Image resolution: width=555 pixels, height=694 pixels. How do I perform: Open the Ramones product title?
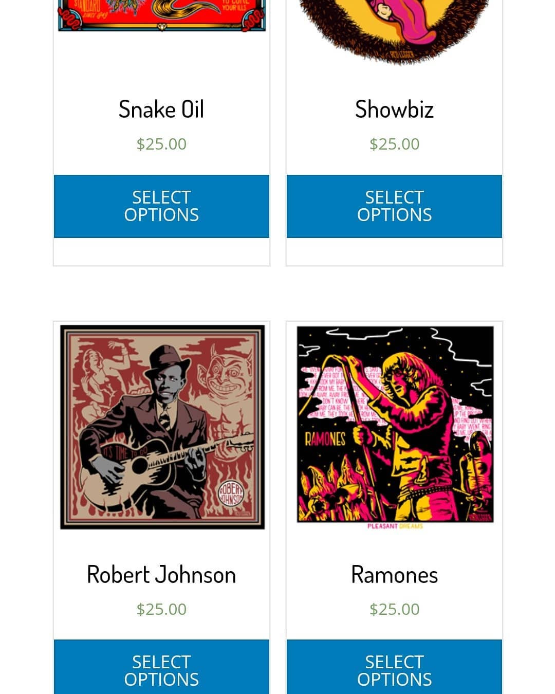pyautogui.click(x=394, y=575)
